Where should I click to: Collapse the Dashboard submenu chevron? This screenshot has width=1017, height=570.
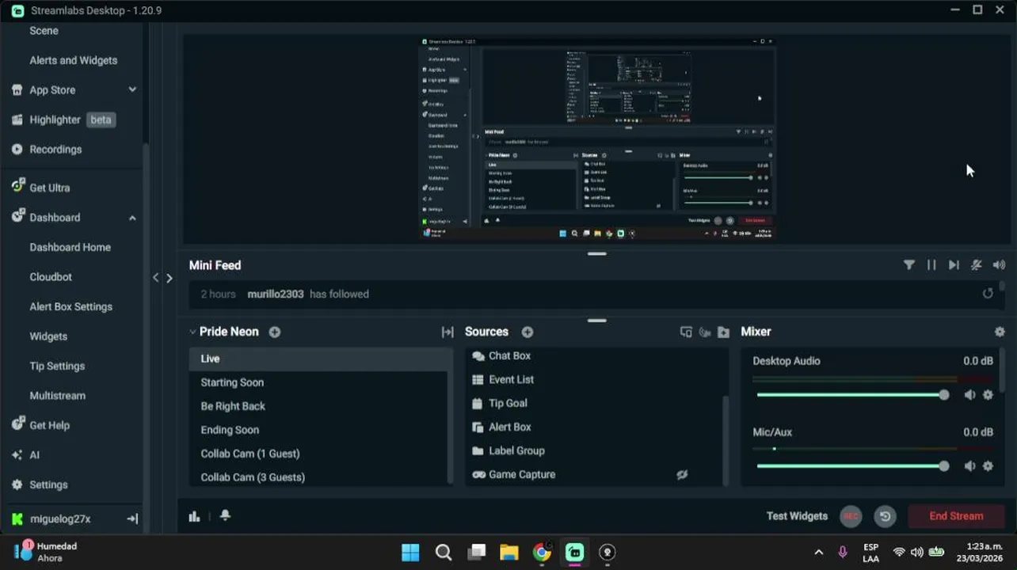coord(132,218)
